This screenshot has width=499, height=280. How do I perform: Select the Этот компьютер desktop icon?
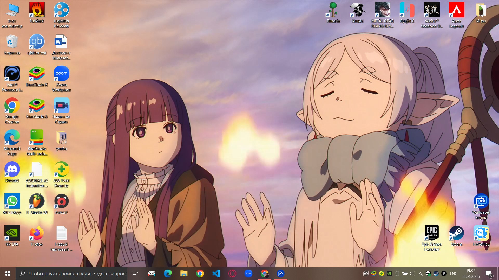[12, 16]
